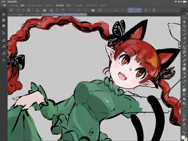Screen dimensions: 188x141
Task: Select the straight Line figure tool
Action: (x=184, y=108)
